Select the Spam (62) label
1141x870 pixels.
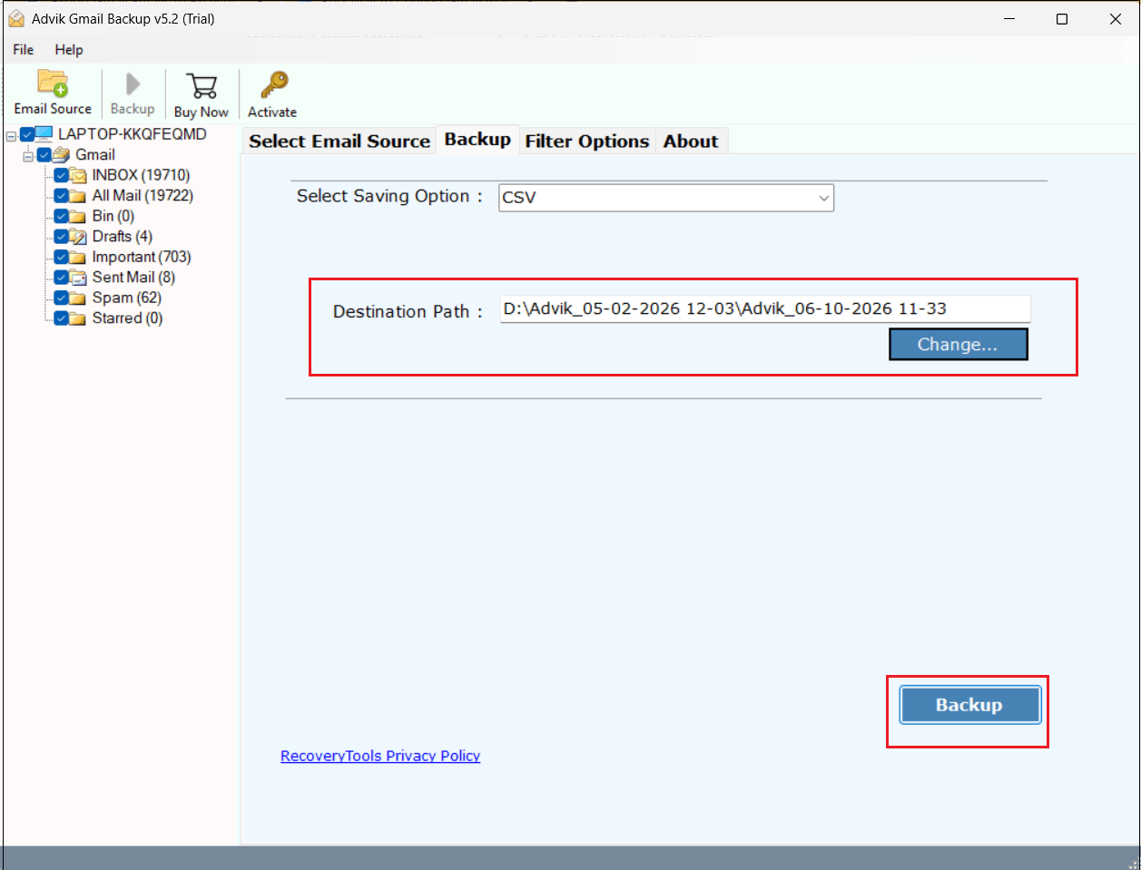click(x=127, y=298)
